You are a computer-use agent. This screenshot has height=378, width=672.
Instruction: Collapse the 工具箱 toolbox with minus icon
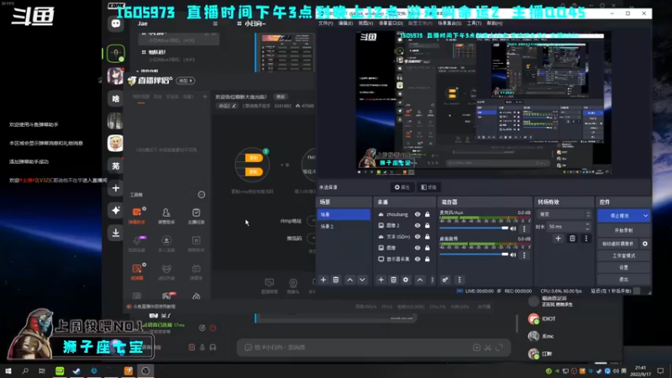202,195
